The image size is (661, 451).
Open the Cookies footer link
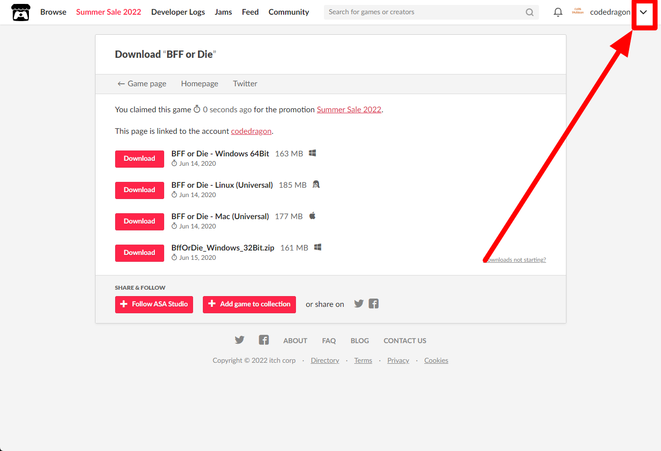(x=436, y=360)
